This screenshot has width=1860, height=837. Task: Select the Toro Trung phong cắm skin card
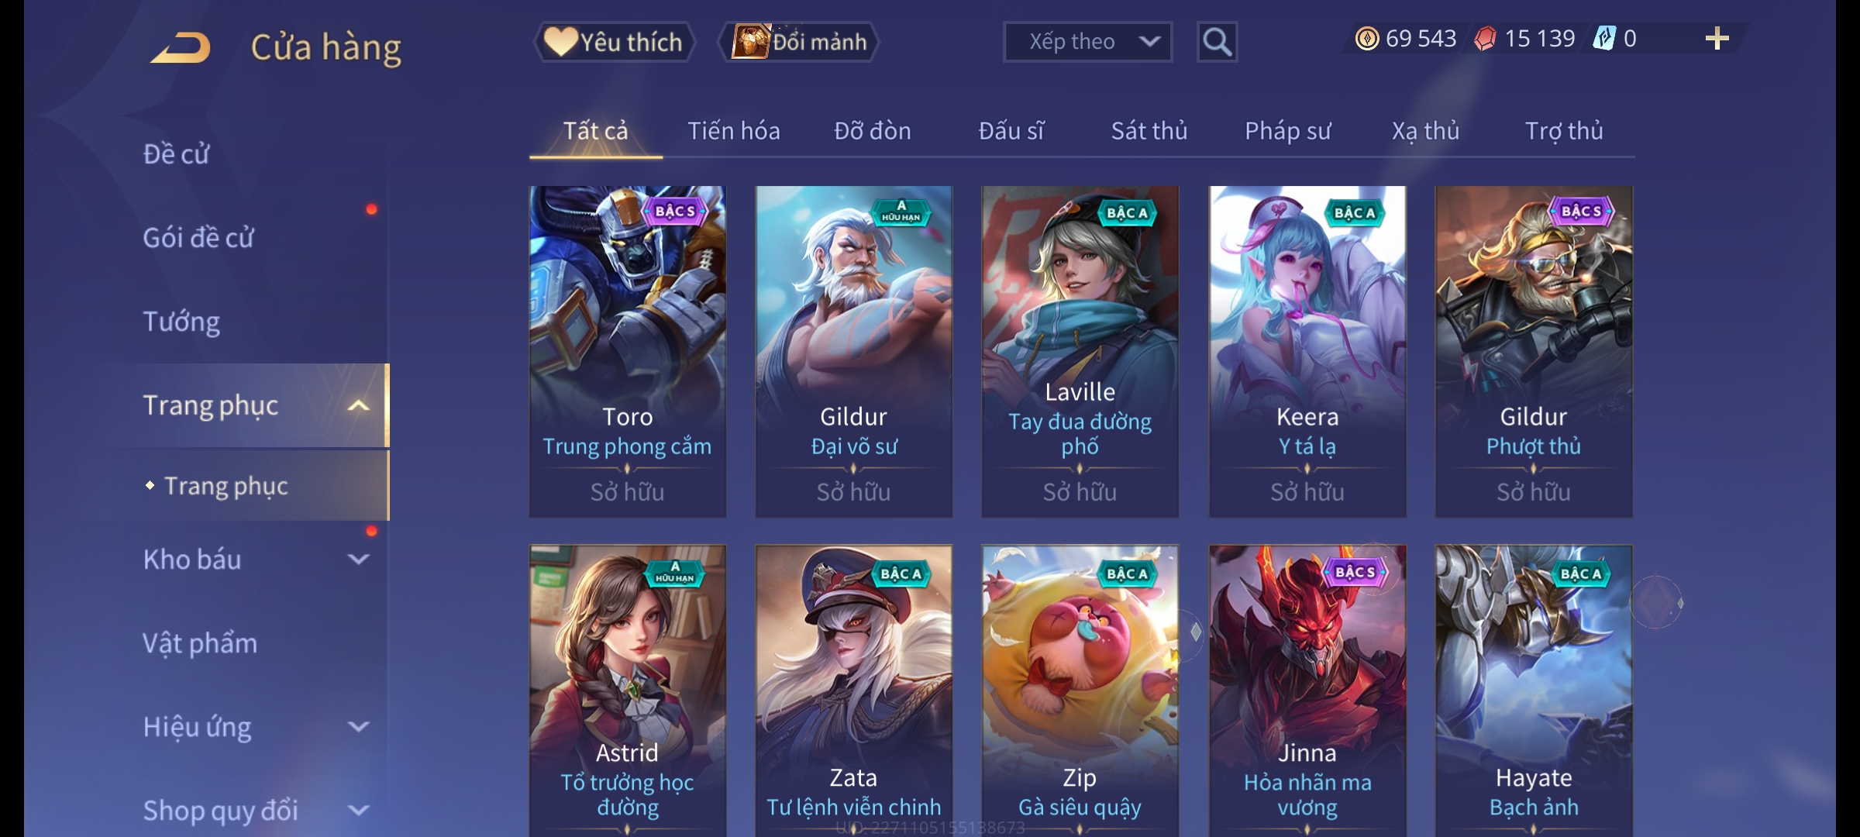[x=628, y=351]
